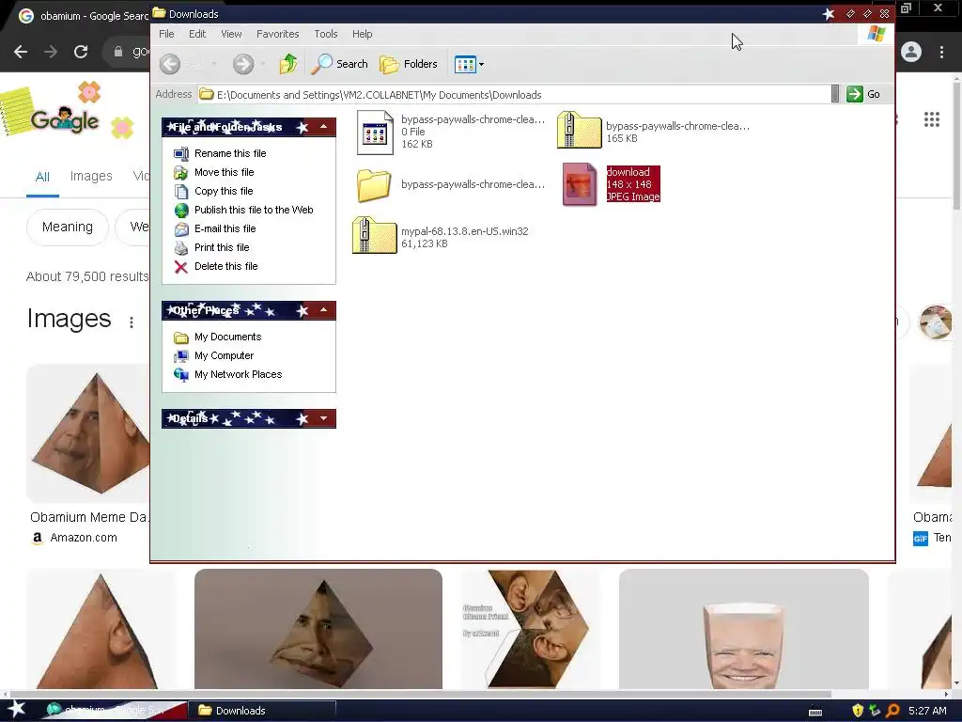Screen dimensions: 962x722
Task: Click the globe Publish icon
Action: point(181,210)
